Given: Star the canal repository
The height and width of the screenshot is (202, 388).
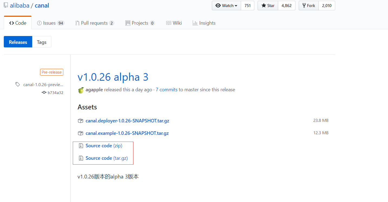Looking at the screenshot, I should click(x=268, y=6).
